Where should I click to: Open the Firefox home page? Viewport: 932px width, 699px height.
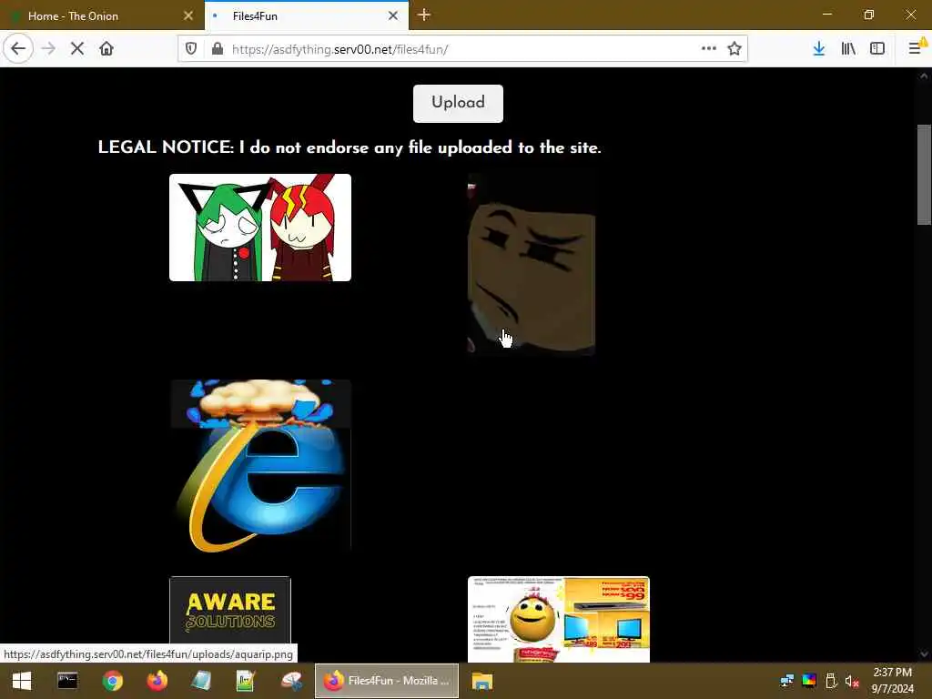click(106, 49)
